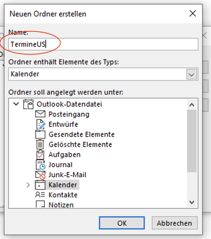The height and width of the screenshot is (239, 211).
Task: Click the Kontakte person icon
Action: pyautogui.click(x=40, y=195)
